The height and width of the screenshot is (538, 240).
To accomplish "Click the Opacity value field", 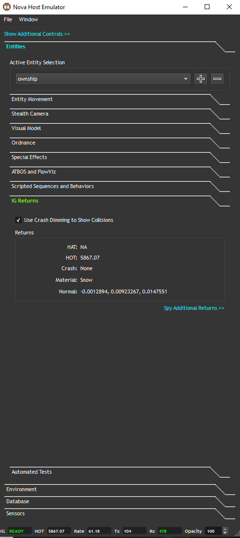I will (213, 531).
